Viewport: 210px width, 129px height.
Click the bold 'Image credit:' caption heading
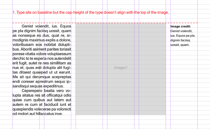click(180, 27)
